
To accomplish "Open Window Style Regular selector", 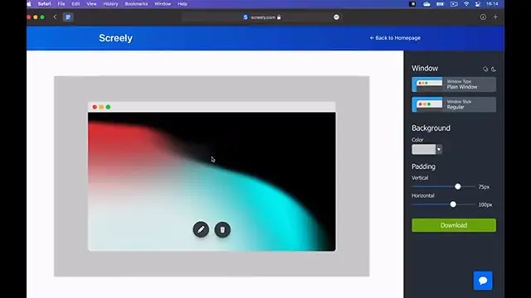I will click(x=454, y=104).
